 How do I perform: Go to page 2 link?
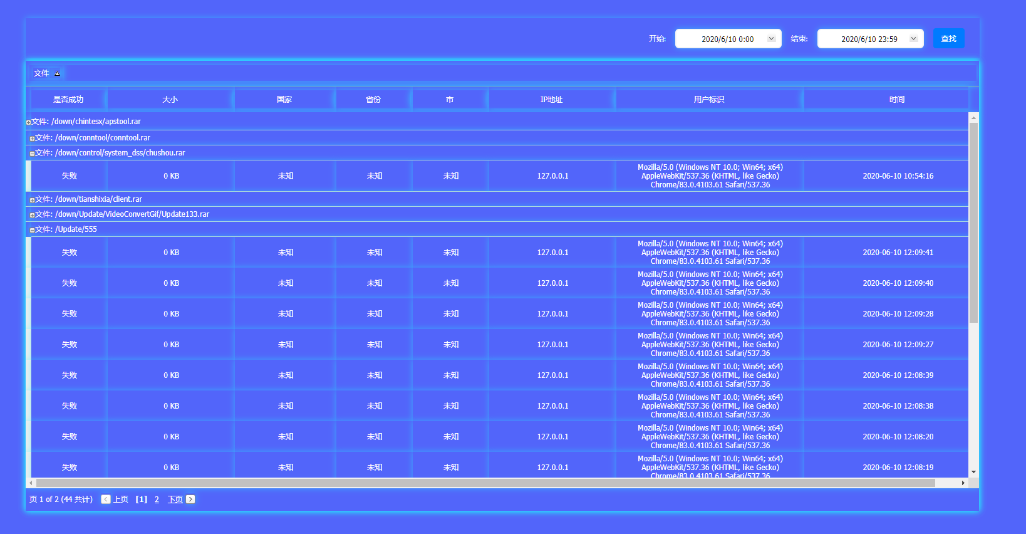[157, 500]
